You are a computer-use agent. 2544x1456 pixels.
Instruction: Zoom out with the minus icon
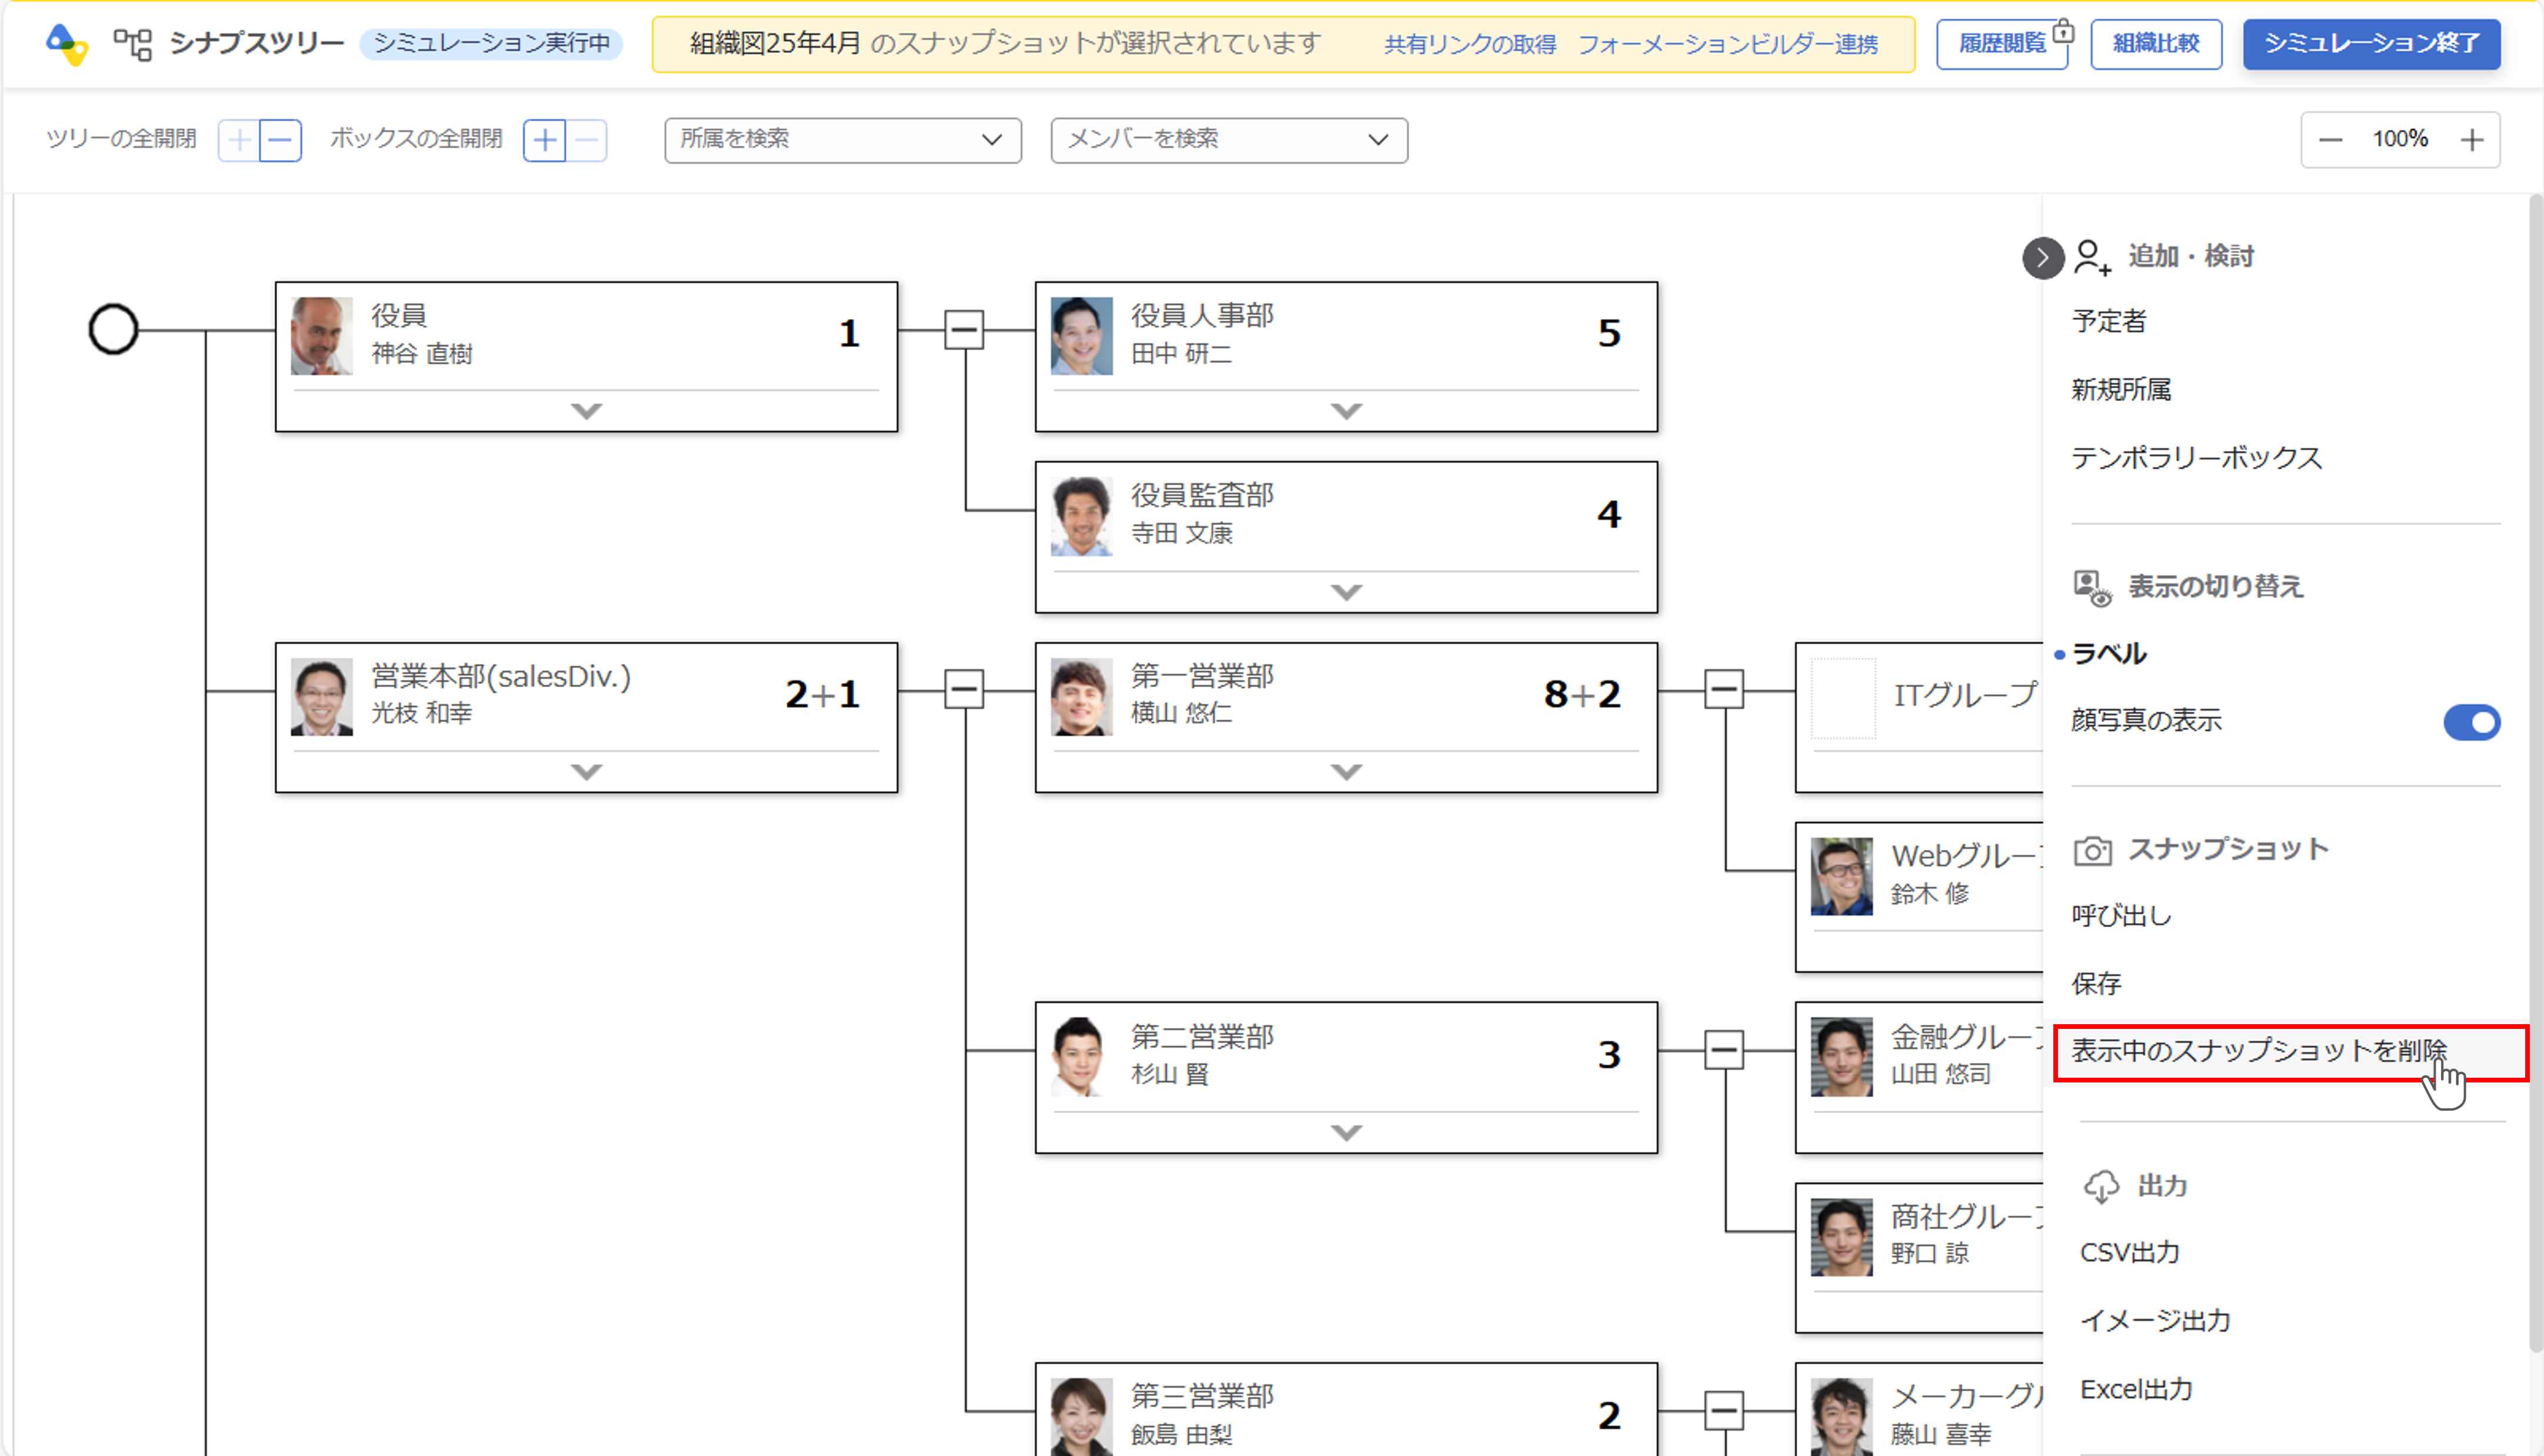coord(2330,140)
